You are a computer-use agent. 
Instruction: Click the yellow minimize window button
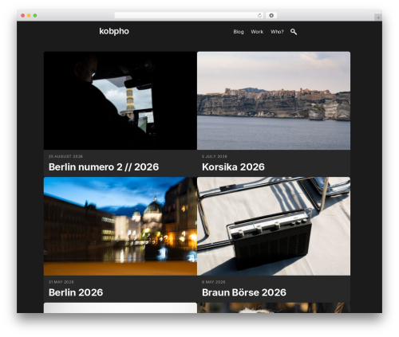[29, 16]
